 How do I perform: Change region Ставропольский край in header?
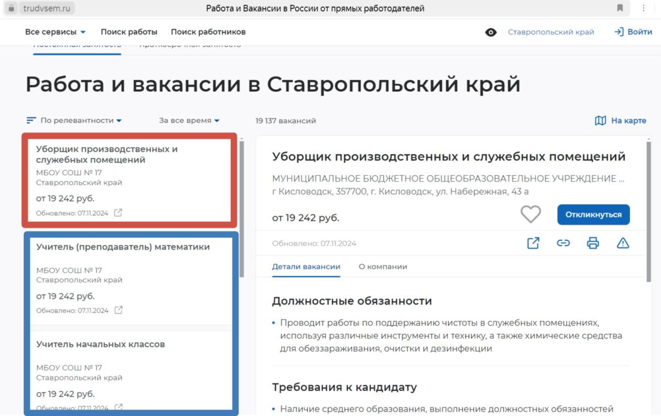[x=551, y=32]
